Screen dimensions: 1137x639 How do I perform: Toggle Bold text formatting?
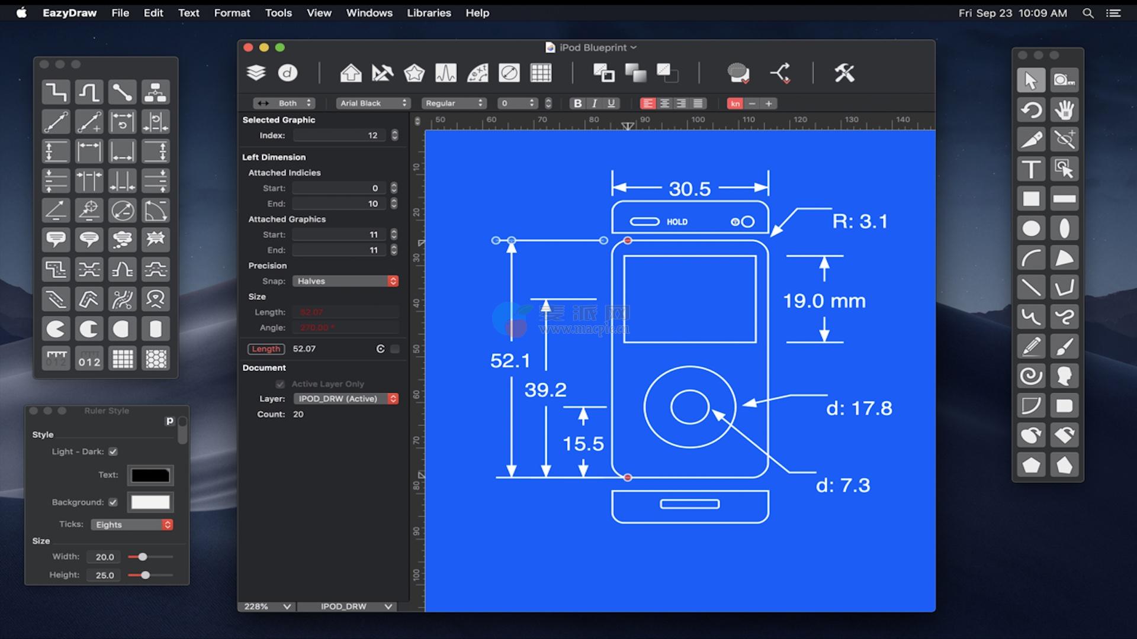pyautogui.click(x=578, y=103)
